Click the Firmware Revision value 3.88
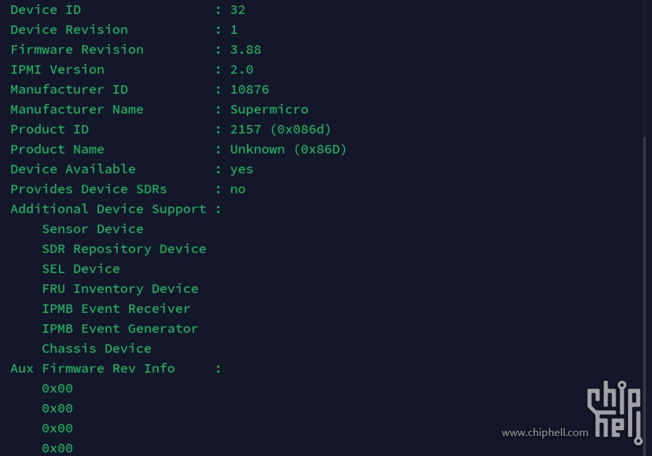The height and width of the screenshot is (456, 652). pyautogui.click(x=245, y=49)
